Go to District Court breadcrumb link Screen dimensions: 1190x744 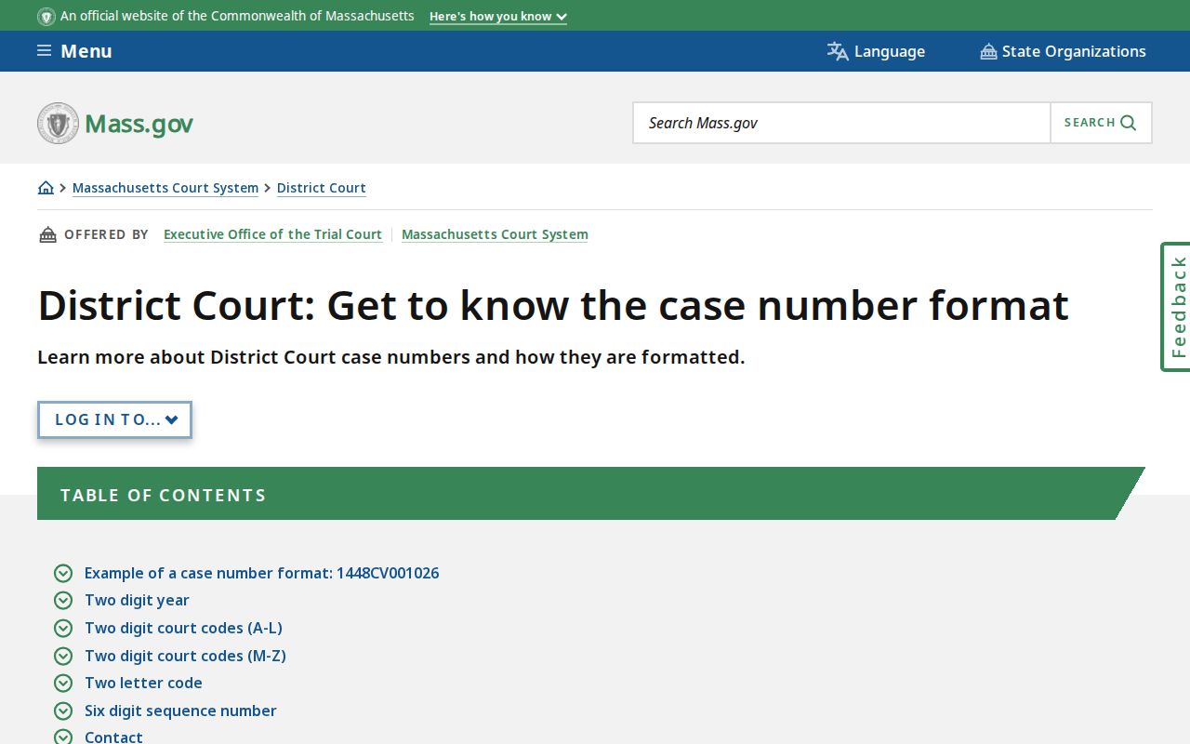[322, 188]
